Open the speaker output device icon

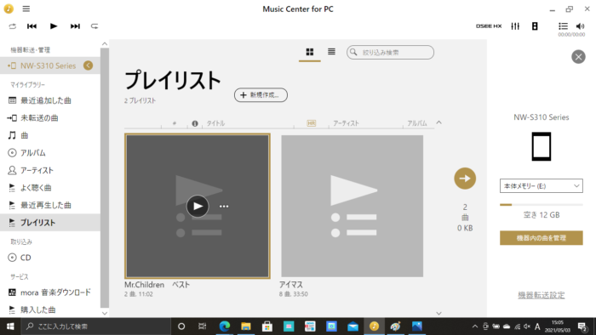(535, 26)
